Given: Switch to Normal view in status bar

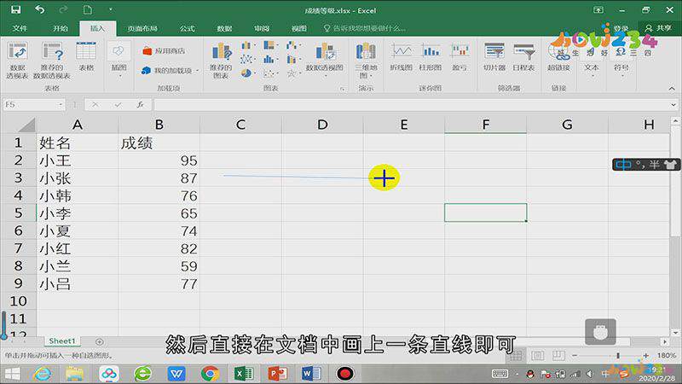Looking at the screenshot, I should 516,356.
